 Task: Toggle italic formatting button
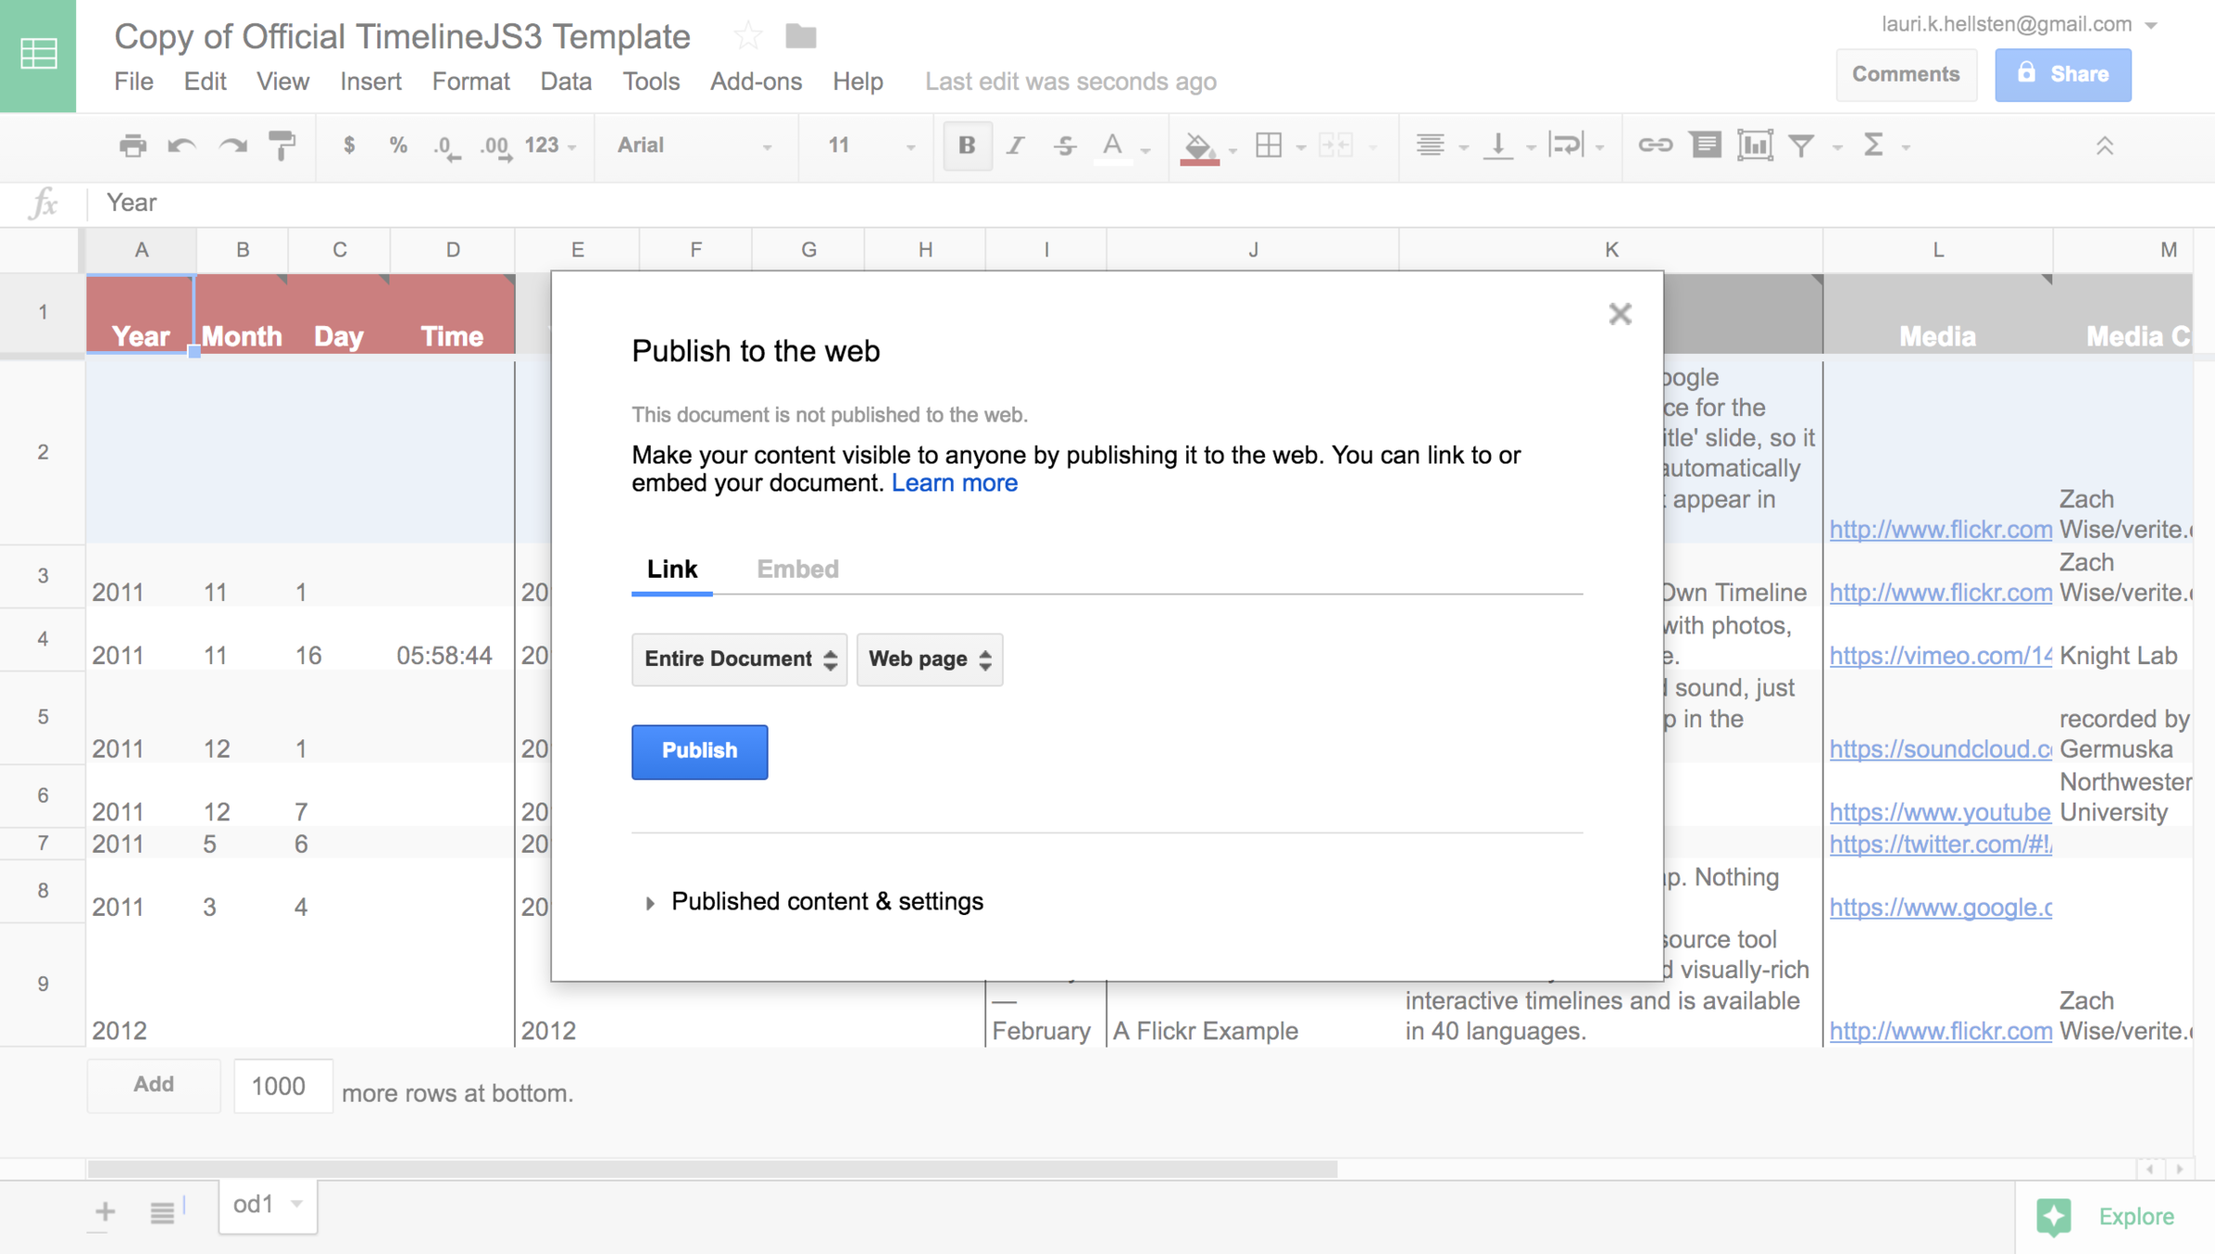[x=1016, y=146]
